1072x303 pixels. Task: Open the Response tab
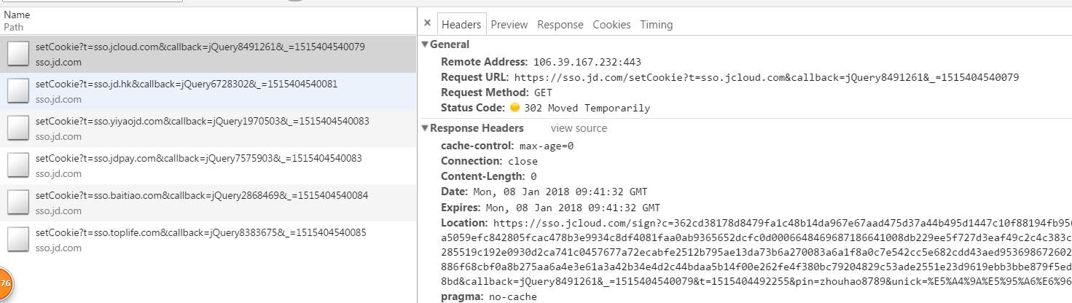(560, 24)
